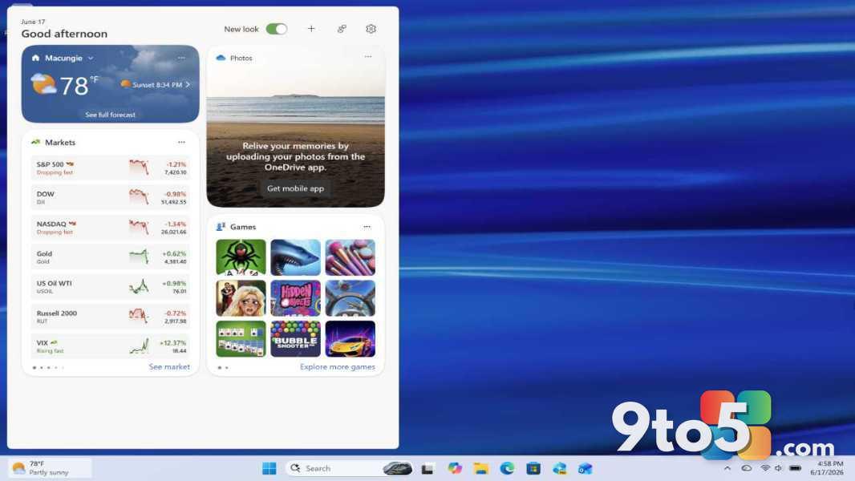Screen dimensions: 855x481
Task: Click the See market link
Action: (169, 367)
